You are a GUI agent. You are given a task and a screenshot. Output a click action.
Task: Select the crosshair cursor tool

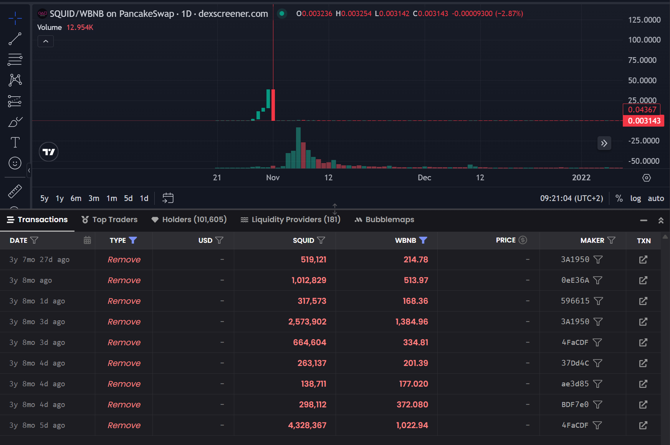click(x=15, y=18)
